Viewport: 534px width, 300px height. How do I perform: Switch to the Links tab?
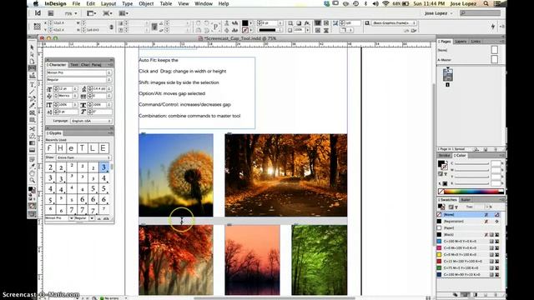click(x=476, y=42)
